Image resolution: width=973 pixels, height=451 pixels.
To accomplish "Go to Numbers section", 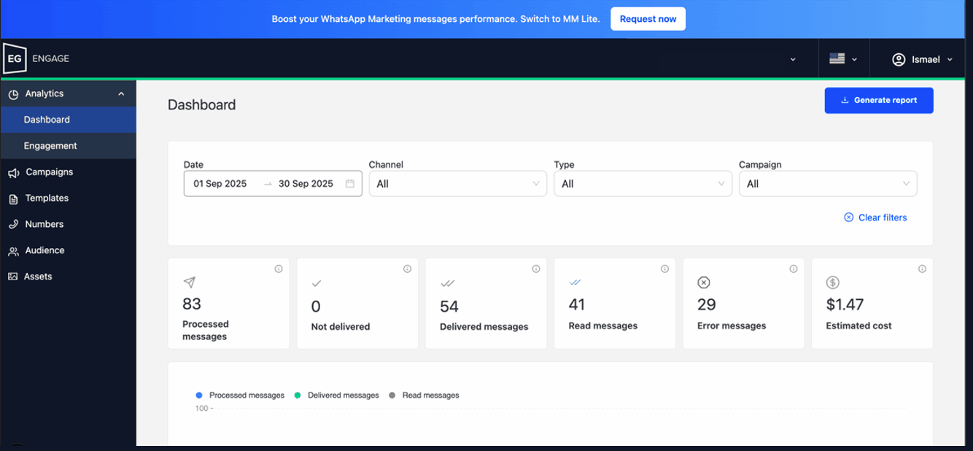I will [x=68, y=225].
